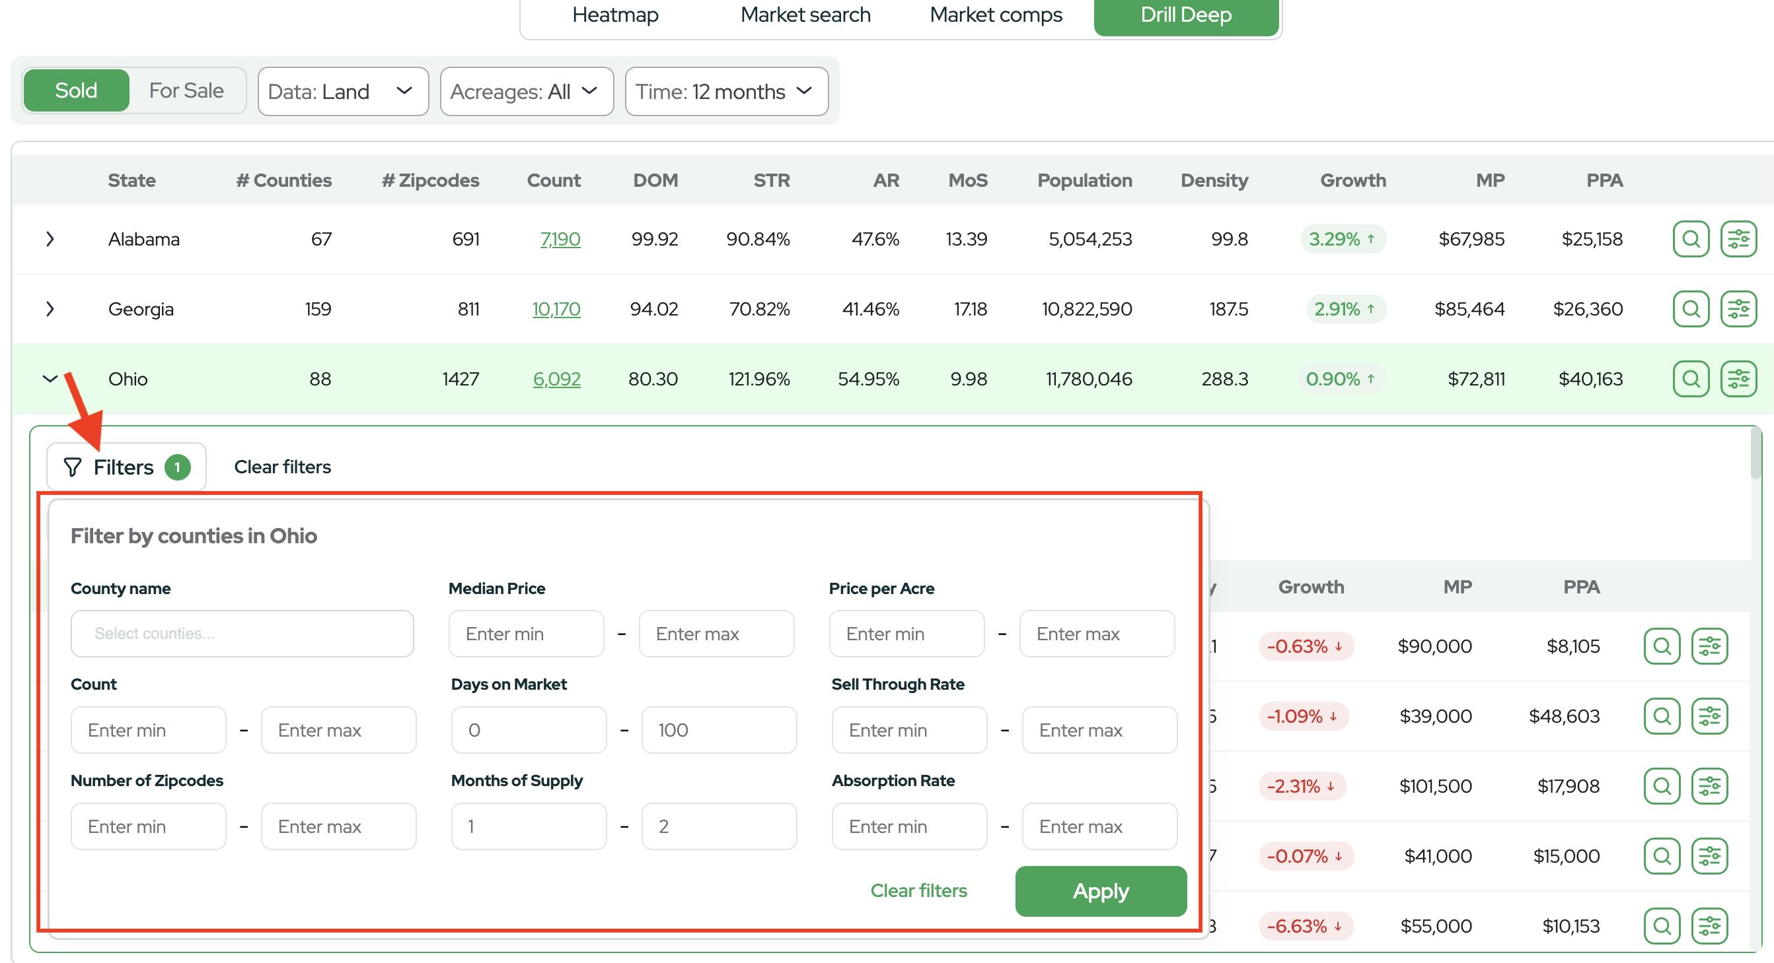Image resolution: width=1774 pixels, height=963 pixels.
Task: Open Georgia count link 10,170
Action: [x=556, y=309]
